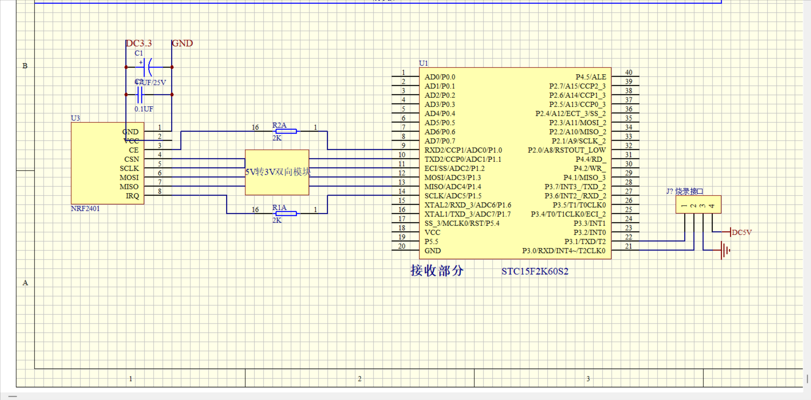Click the U3 designator label

[x=75, y=118]
